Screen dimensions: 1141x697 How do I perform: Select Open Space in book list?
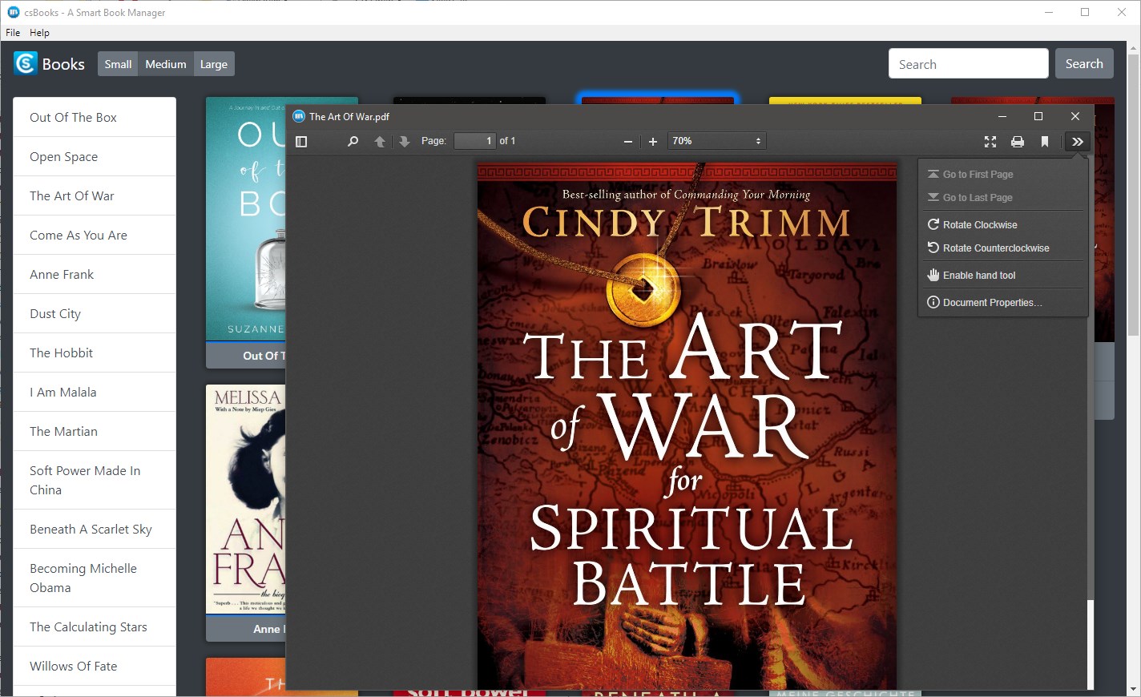[x=95, y=157]
